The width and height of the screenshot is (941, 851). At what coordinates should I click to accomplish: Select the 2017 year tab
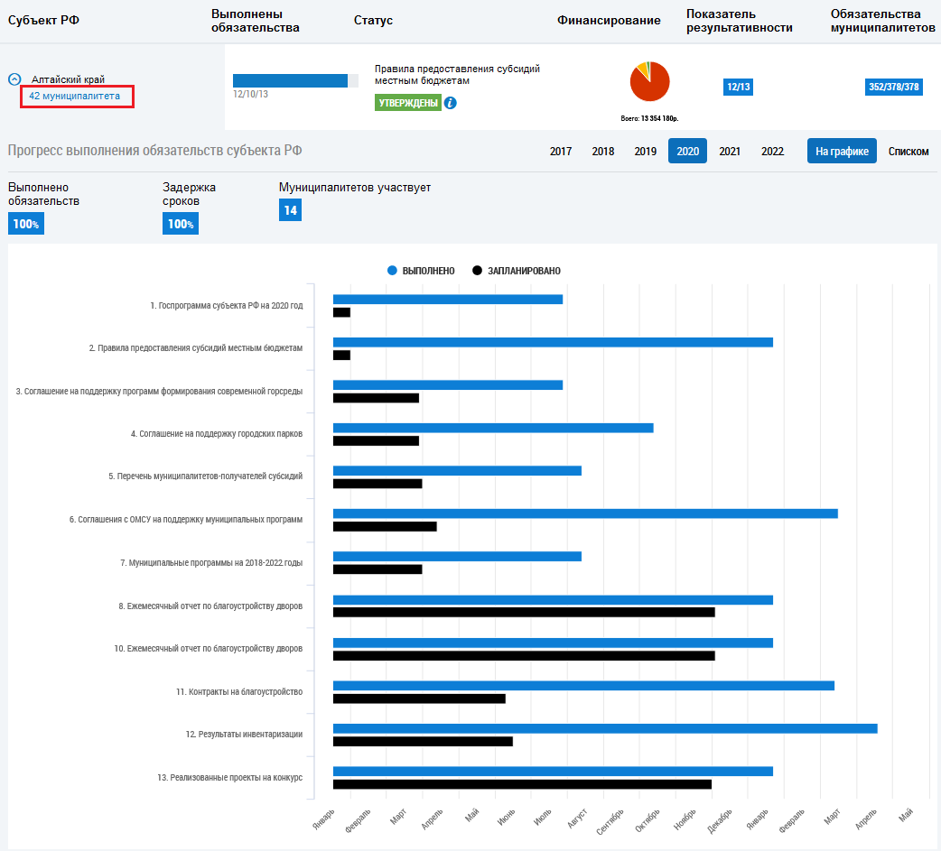(561, 152)
